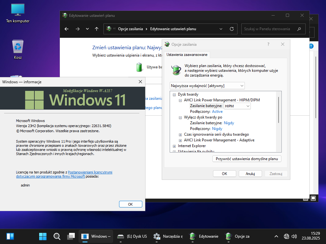Viewport: 326px width, 244px height.
Task: Go up one level with up arrow
Action: pyautogui.click(x=97, y=29)
